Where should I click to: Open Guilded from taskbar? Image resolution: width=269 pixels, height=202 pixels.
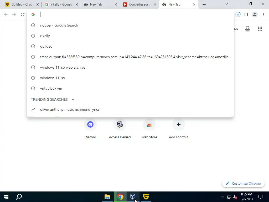coord(146,197)
